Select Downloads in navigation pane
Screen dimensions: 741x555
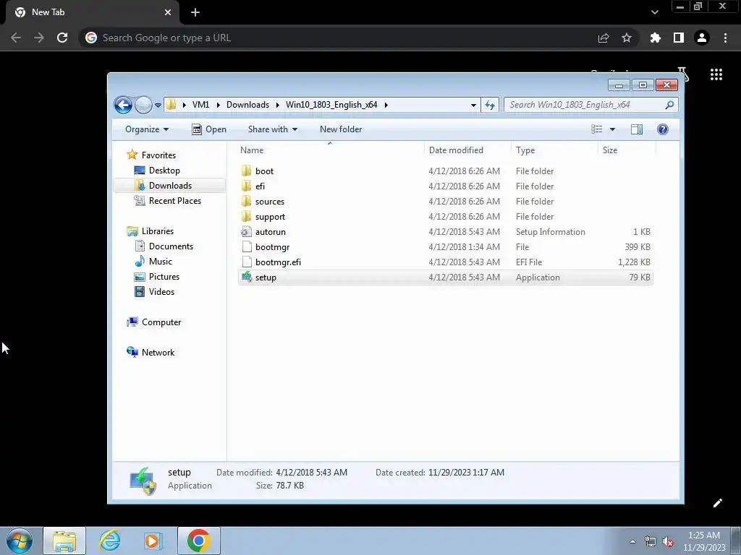point(170,186)
